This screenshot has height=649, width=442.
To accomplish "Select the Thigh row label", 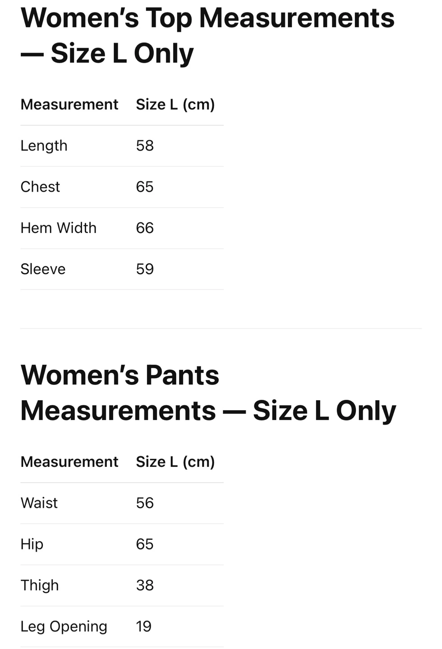I will coord(40,585).
